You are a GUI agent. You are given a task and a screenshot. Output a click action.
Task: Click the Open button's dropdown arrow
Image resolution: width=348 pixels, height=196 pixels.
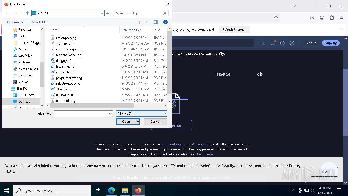click(x=138, y=122)
